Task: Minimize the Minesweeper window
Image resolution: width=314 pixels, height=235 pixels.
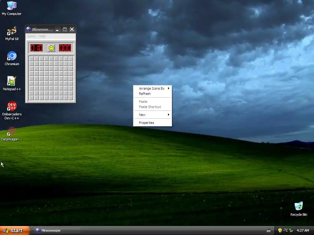Action: pyautogui.click(x=57, y=29)
